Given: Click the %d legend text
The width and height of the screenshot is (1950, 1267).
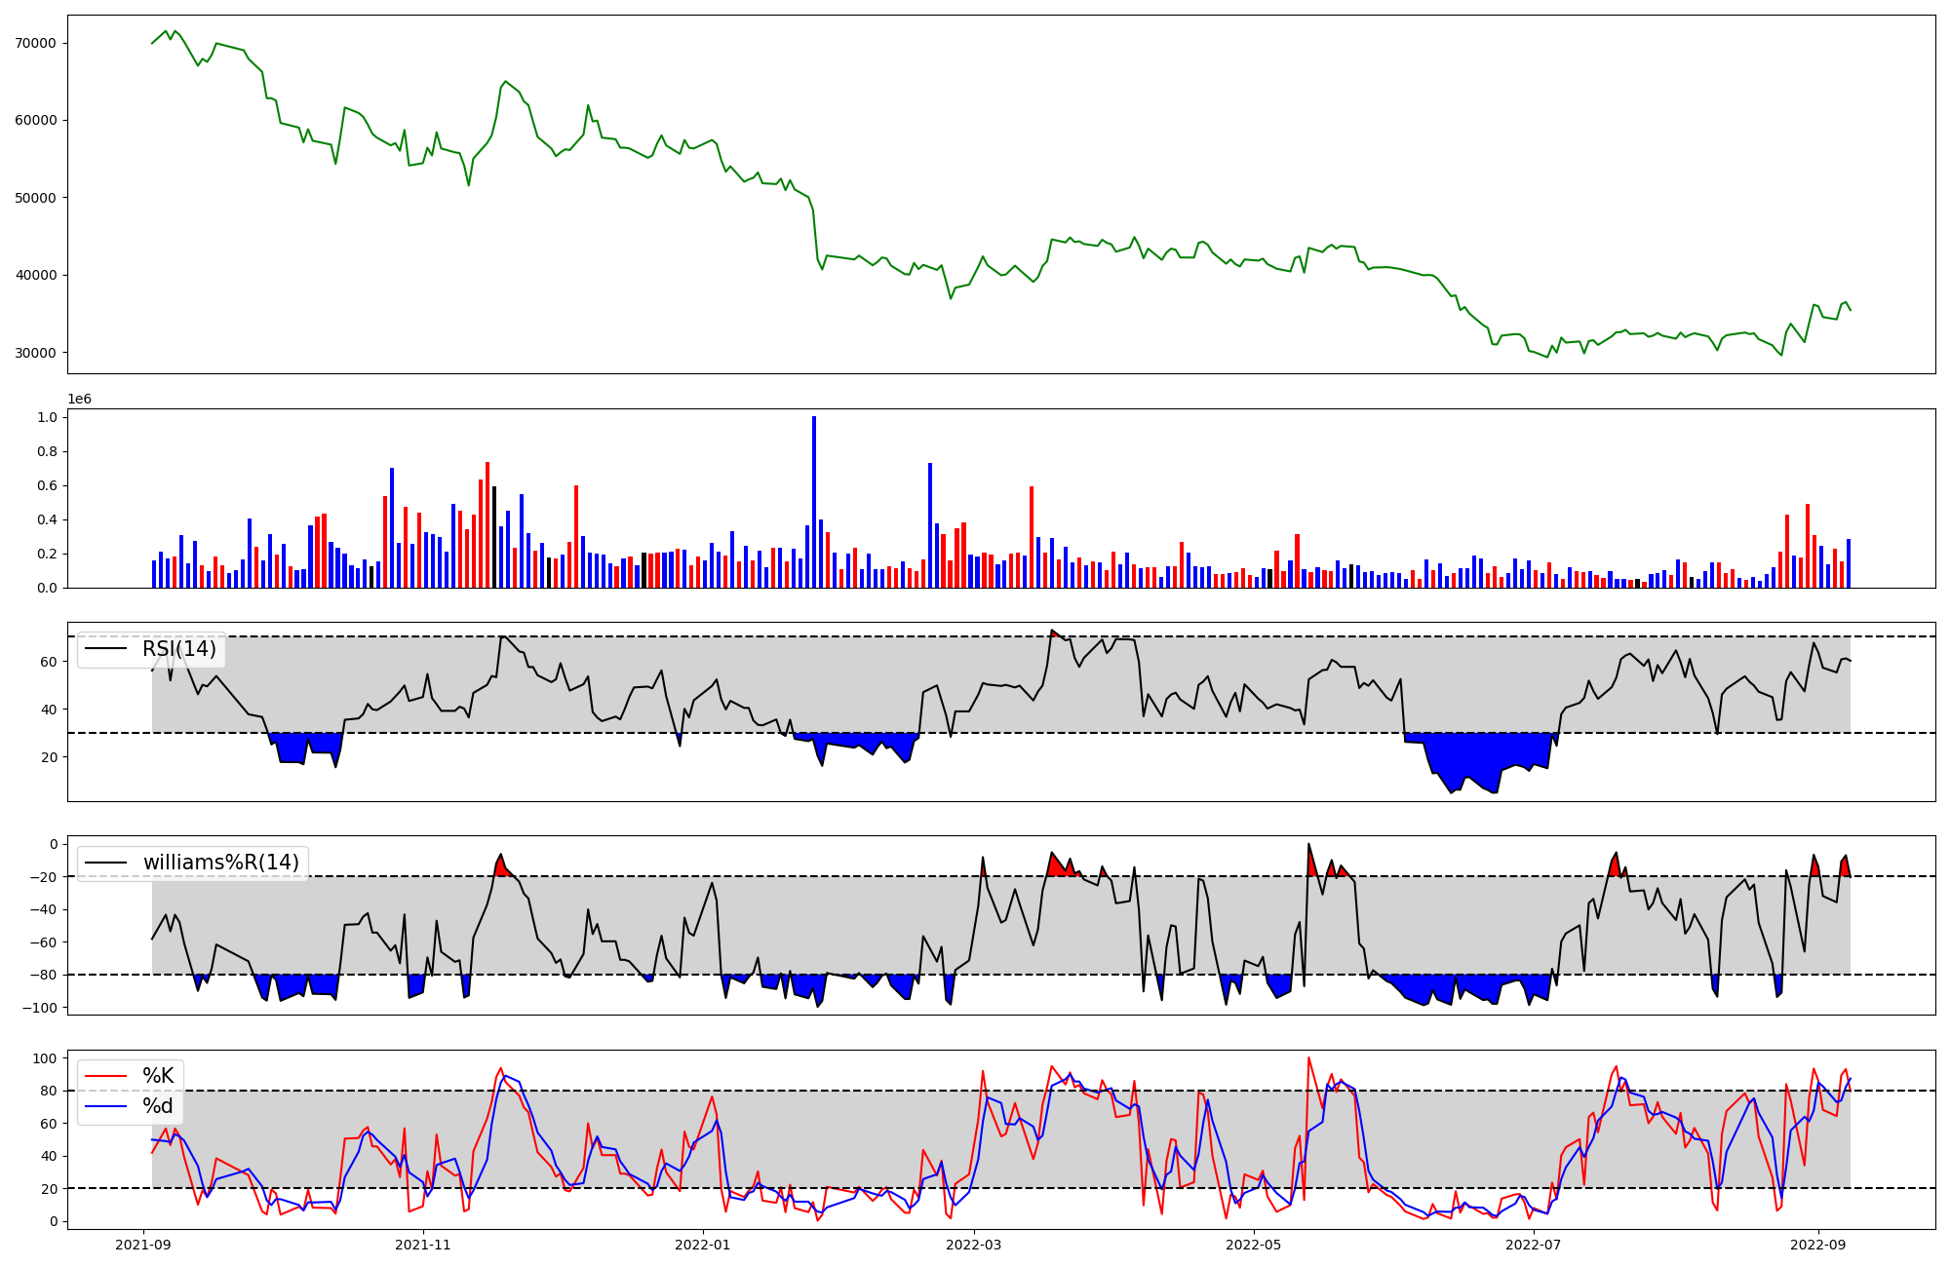Looking at the screenshot, I should pos(158,1106).
